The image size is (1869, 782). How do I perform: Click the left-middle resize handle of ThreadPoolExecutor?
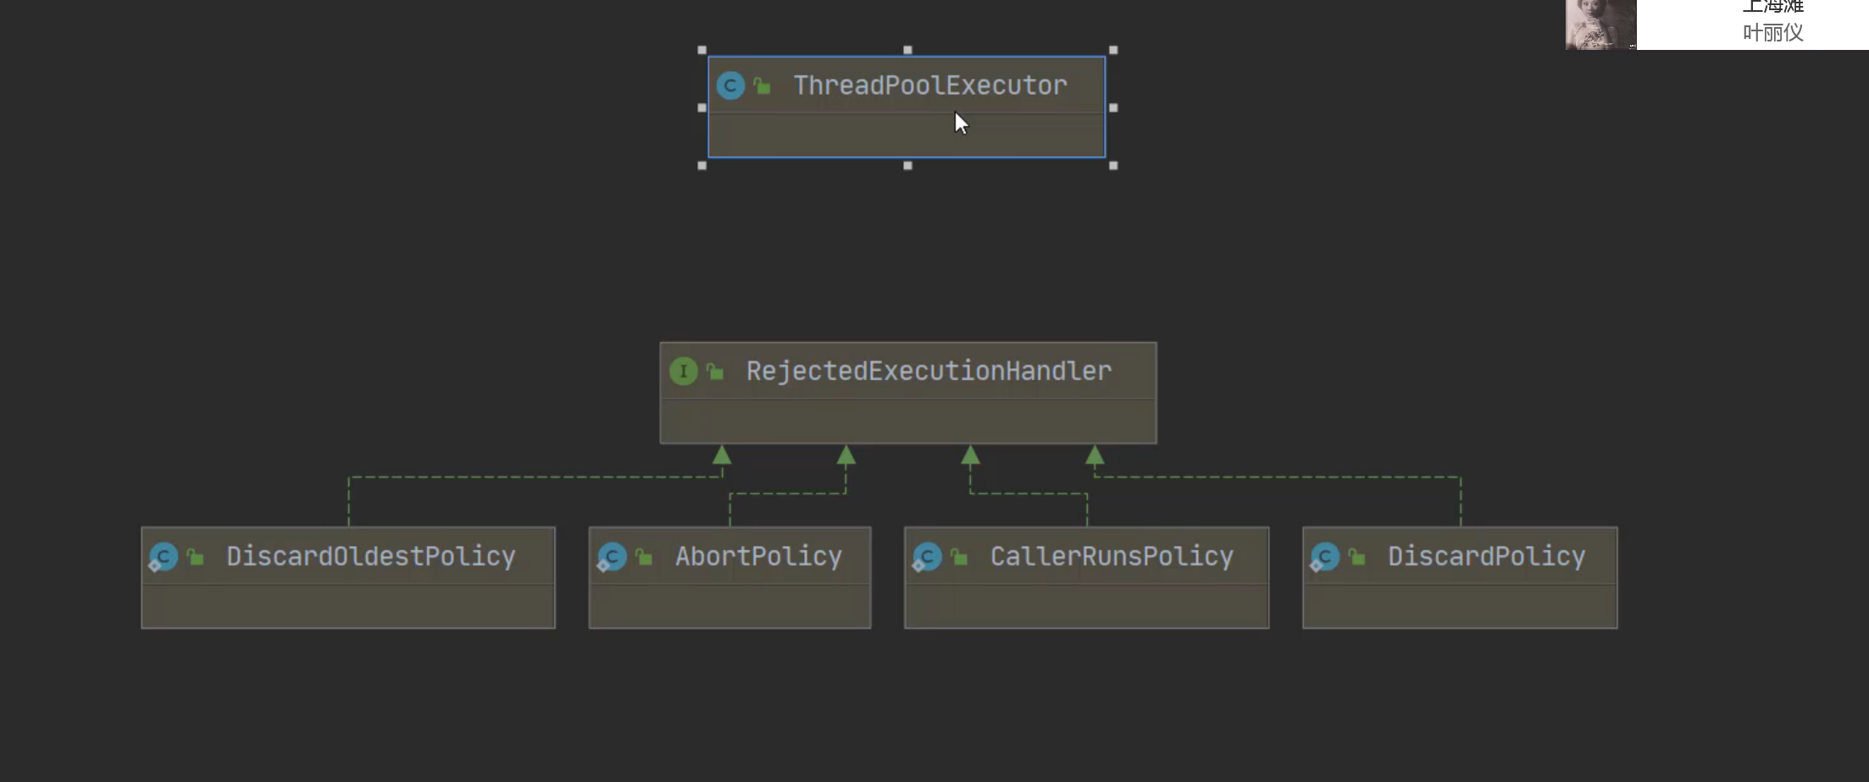(x=702, y=107)
